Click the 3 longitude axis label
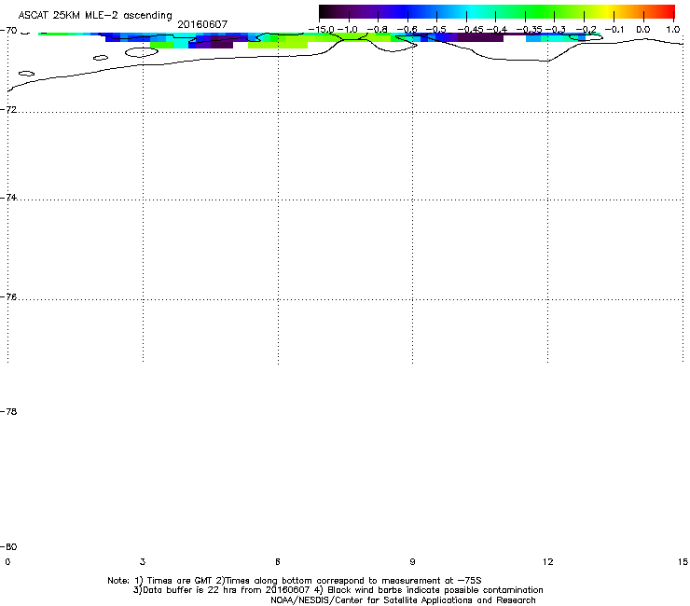This screenshot has width=690, height=606. [143, 561]
